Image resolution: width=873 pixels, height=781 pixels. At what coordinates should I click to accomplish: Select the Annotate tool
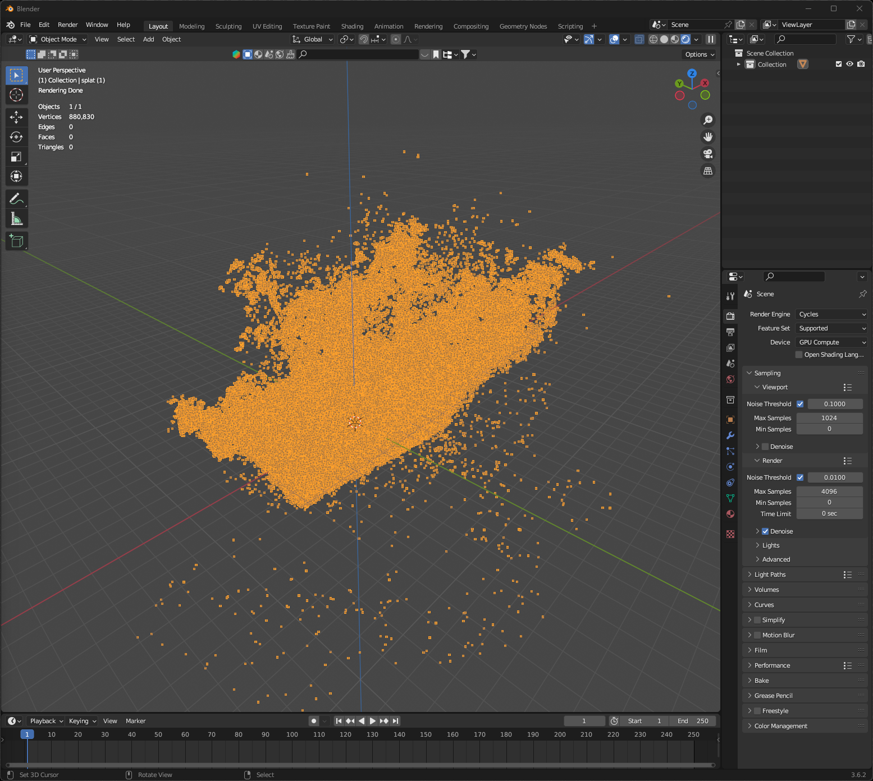(16, 199)
